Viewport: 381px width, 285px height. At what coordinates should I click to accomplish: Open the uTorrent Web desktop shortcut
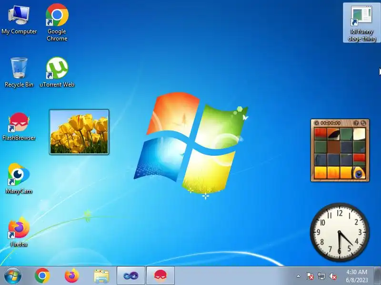pyautogui.click(x=57, y=72)
